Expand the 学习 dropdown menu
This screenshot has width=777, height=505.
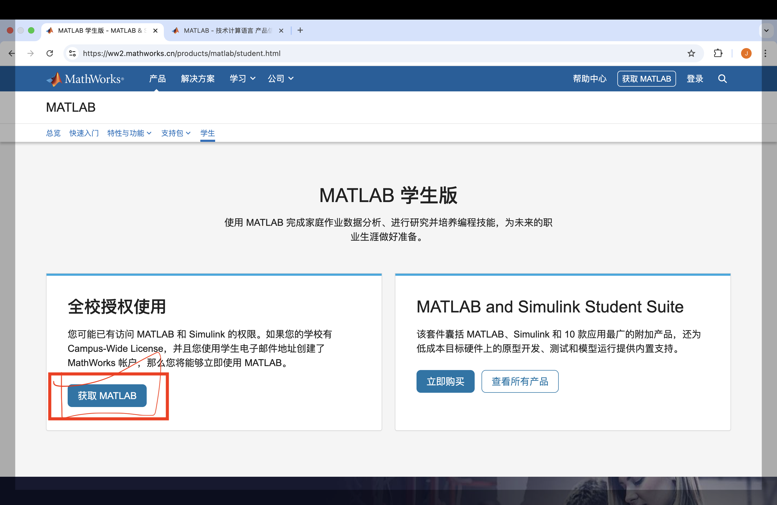coord(242,79)
